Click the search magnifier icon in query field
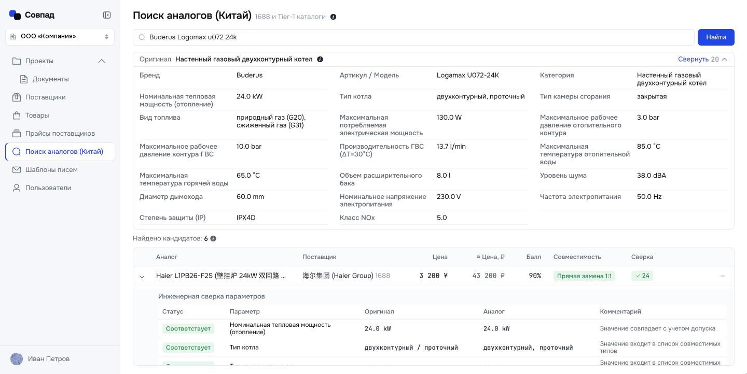Viewport: 747px width, 374px height. click(x=142, y=37)
